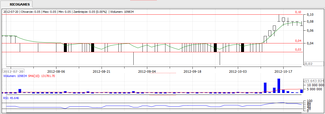Click the red 0,03 support level label
325x114 pixels.
(x=298, y=50)
